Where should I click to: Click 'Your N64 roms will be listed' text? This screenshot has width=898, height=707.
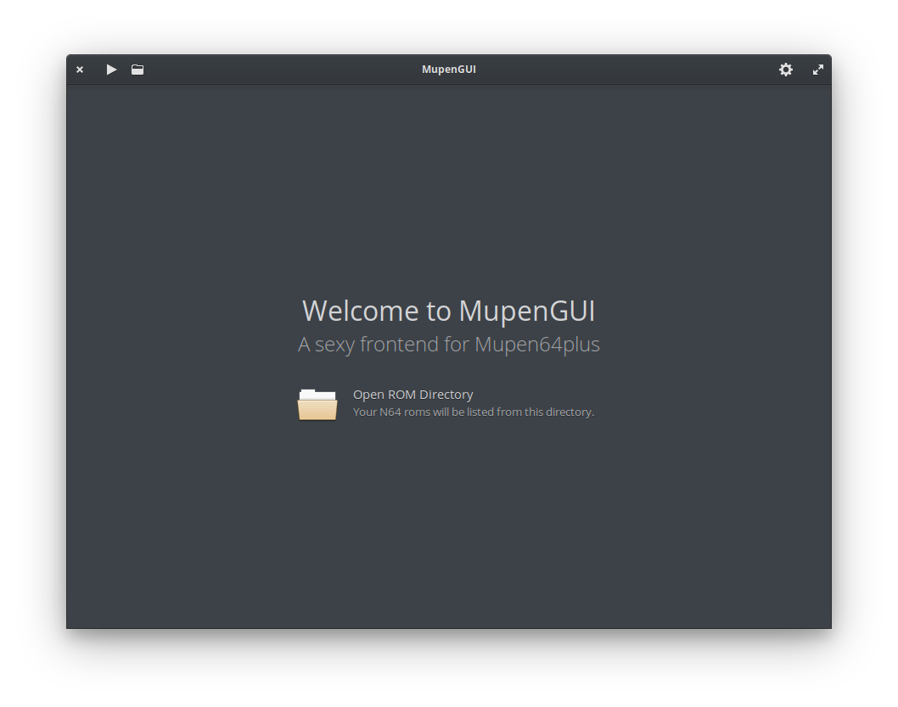(x=474, y=412)
